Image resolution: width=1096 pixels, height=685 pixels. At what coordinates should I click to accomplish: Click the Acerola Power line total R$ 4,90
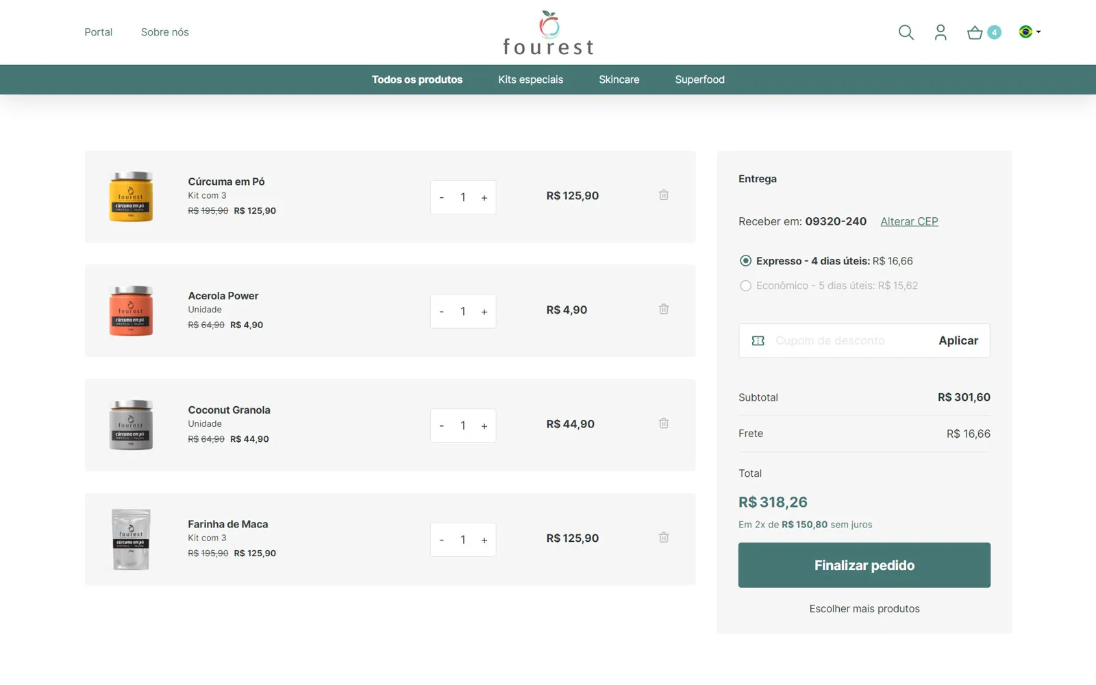[566, 310]
